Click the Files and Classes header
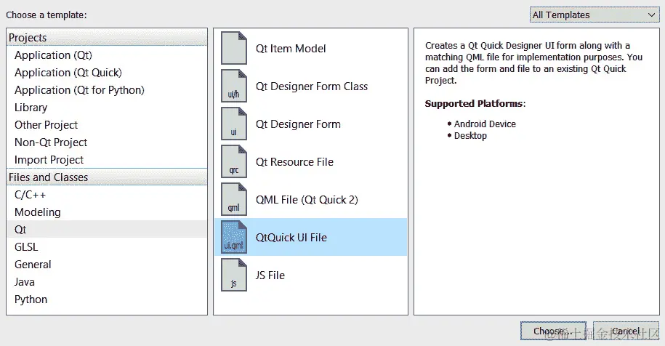665x346 pixels. coord(107,177)
